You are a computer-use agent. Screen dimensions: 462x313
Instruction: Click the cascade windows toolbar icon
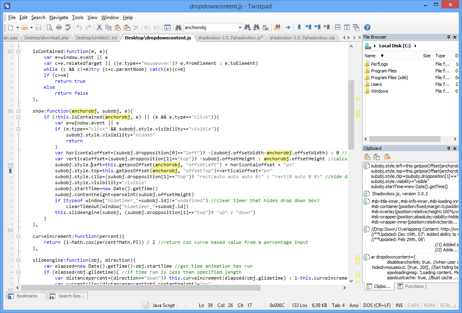coord(356,27)
